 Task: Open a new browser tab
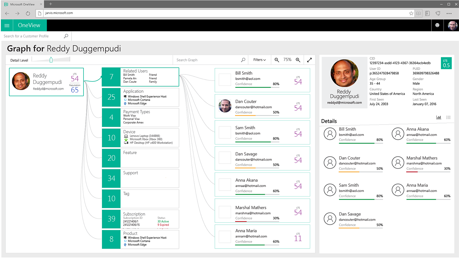(50, 4)
